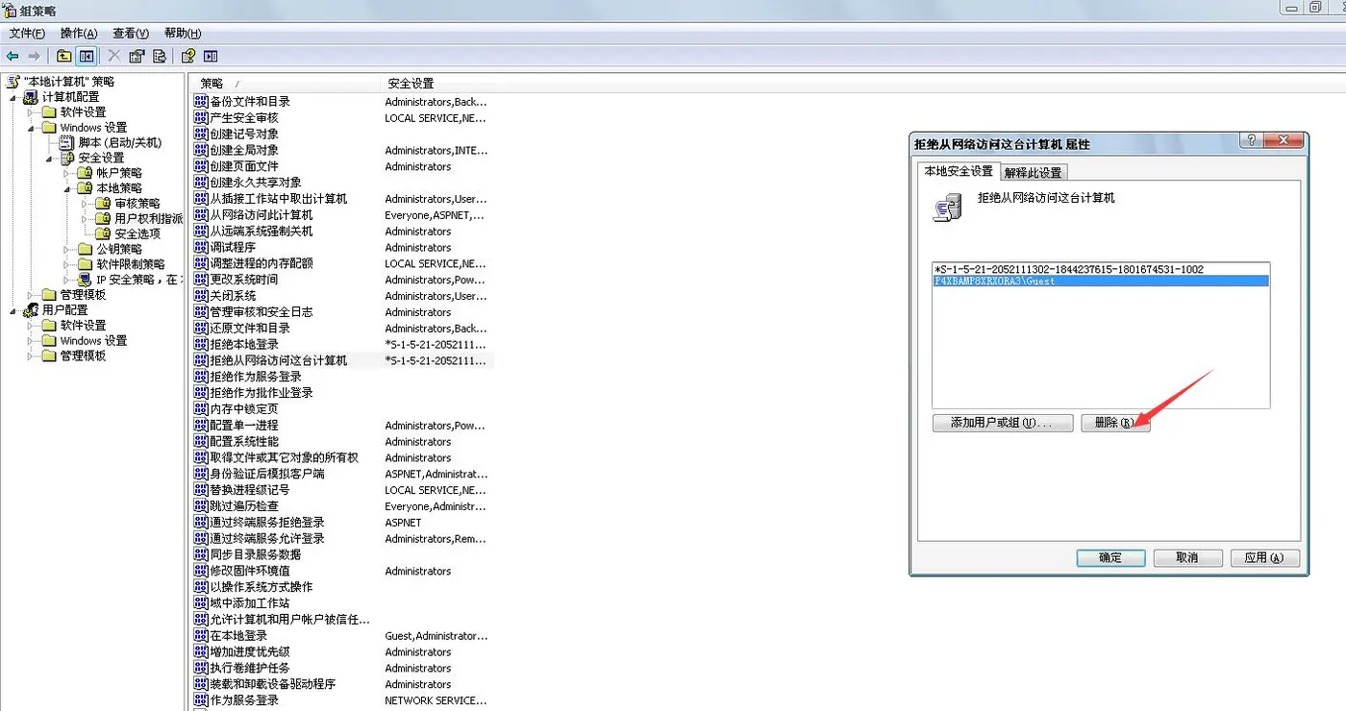1346x711 pixels.
Task: Click the policy icon beside 调试程序
Action: tap(201, 247)
